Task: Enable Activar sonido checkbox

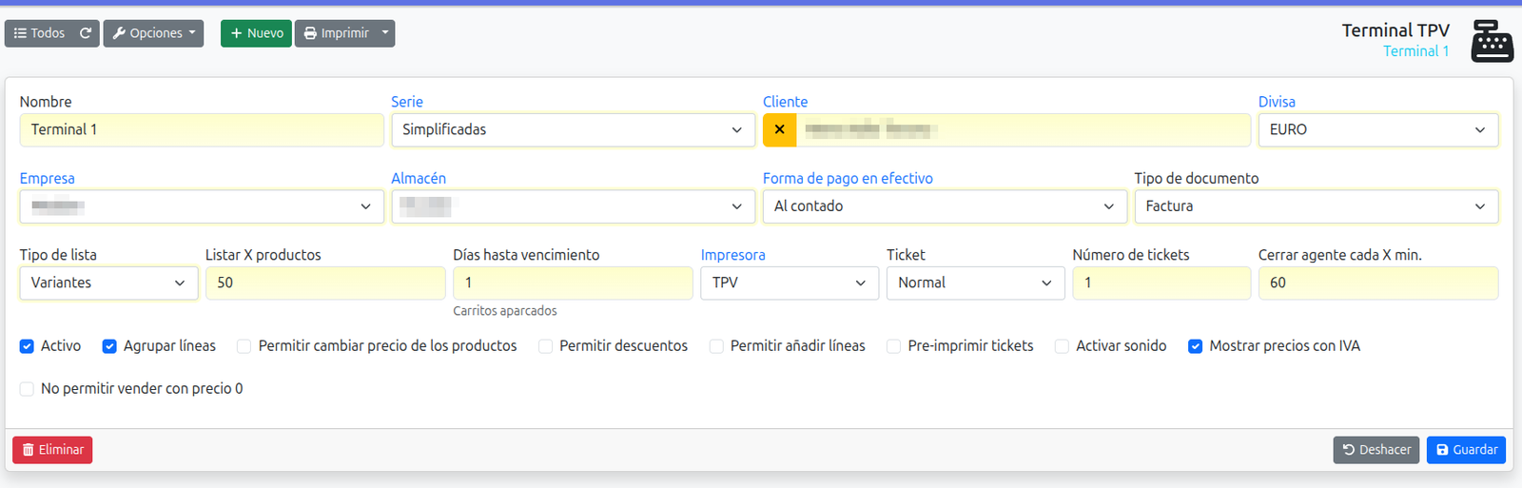Action: 1062,346
